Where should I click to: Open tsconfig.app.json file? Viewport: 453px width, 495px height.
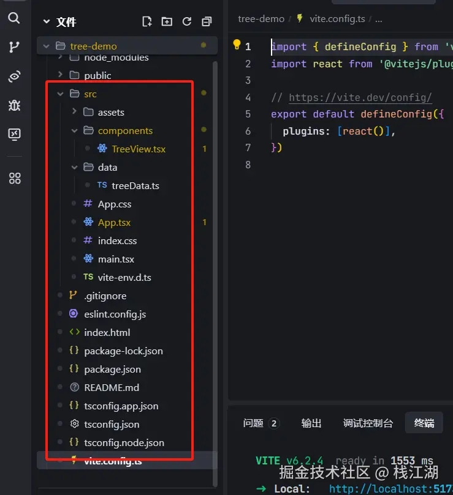pyautogui.click(x=121, y=406)
